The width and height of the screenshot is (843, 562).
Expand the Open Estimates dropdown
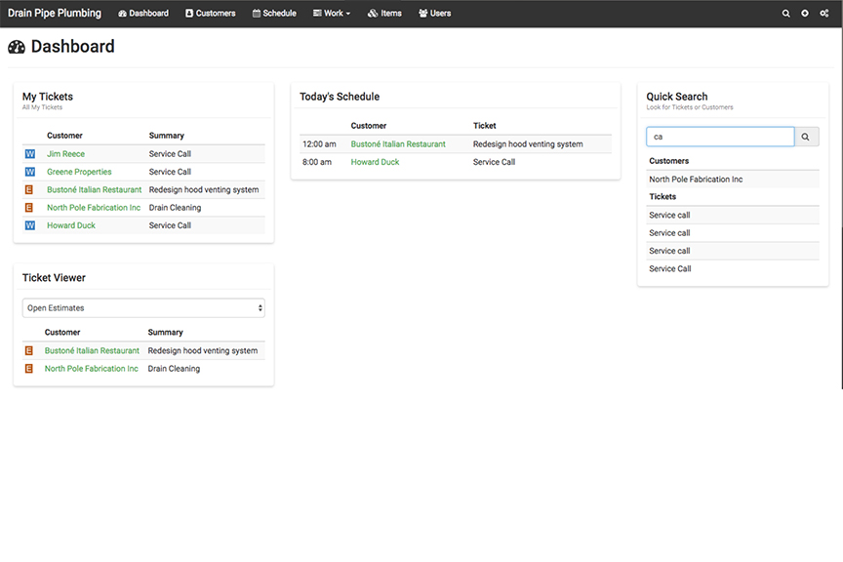143,308
